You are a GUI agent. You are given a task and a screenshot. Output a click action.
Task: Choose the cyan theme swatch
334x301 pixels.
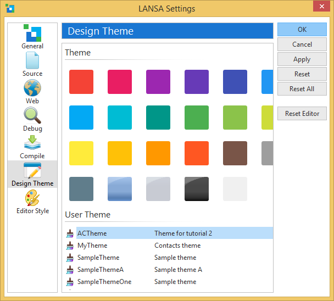click(x=120, y=118)
